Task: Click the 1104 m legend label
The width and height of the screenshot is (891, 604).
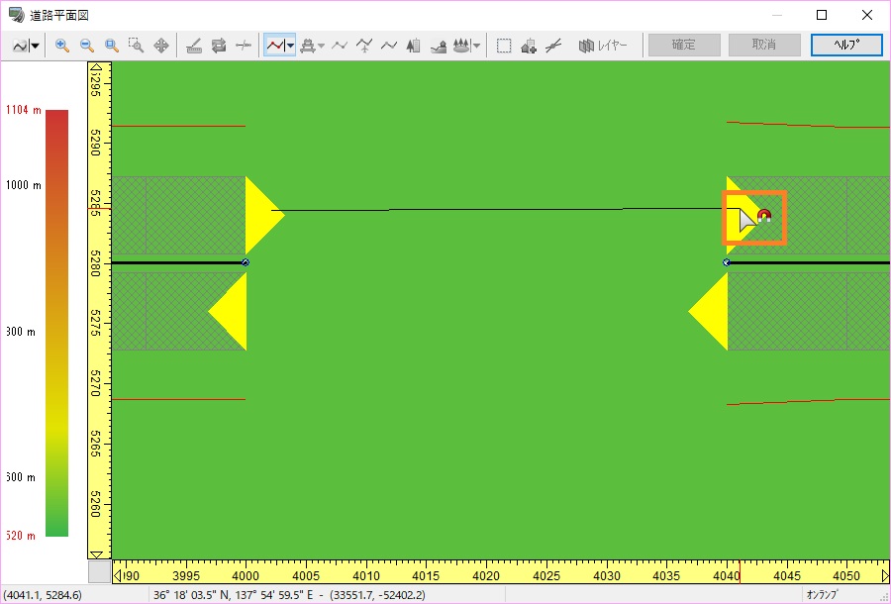Action: pyautogui.click(x=24, y=110)
